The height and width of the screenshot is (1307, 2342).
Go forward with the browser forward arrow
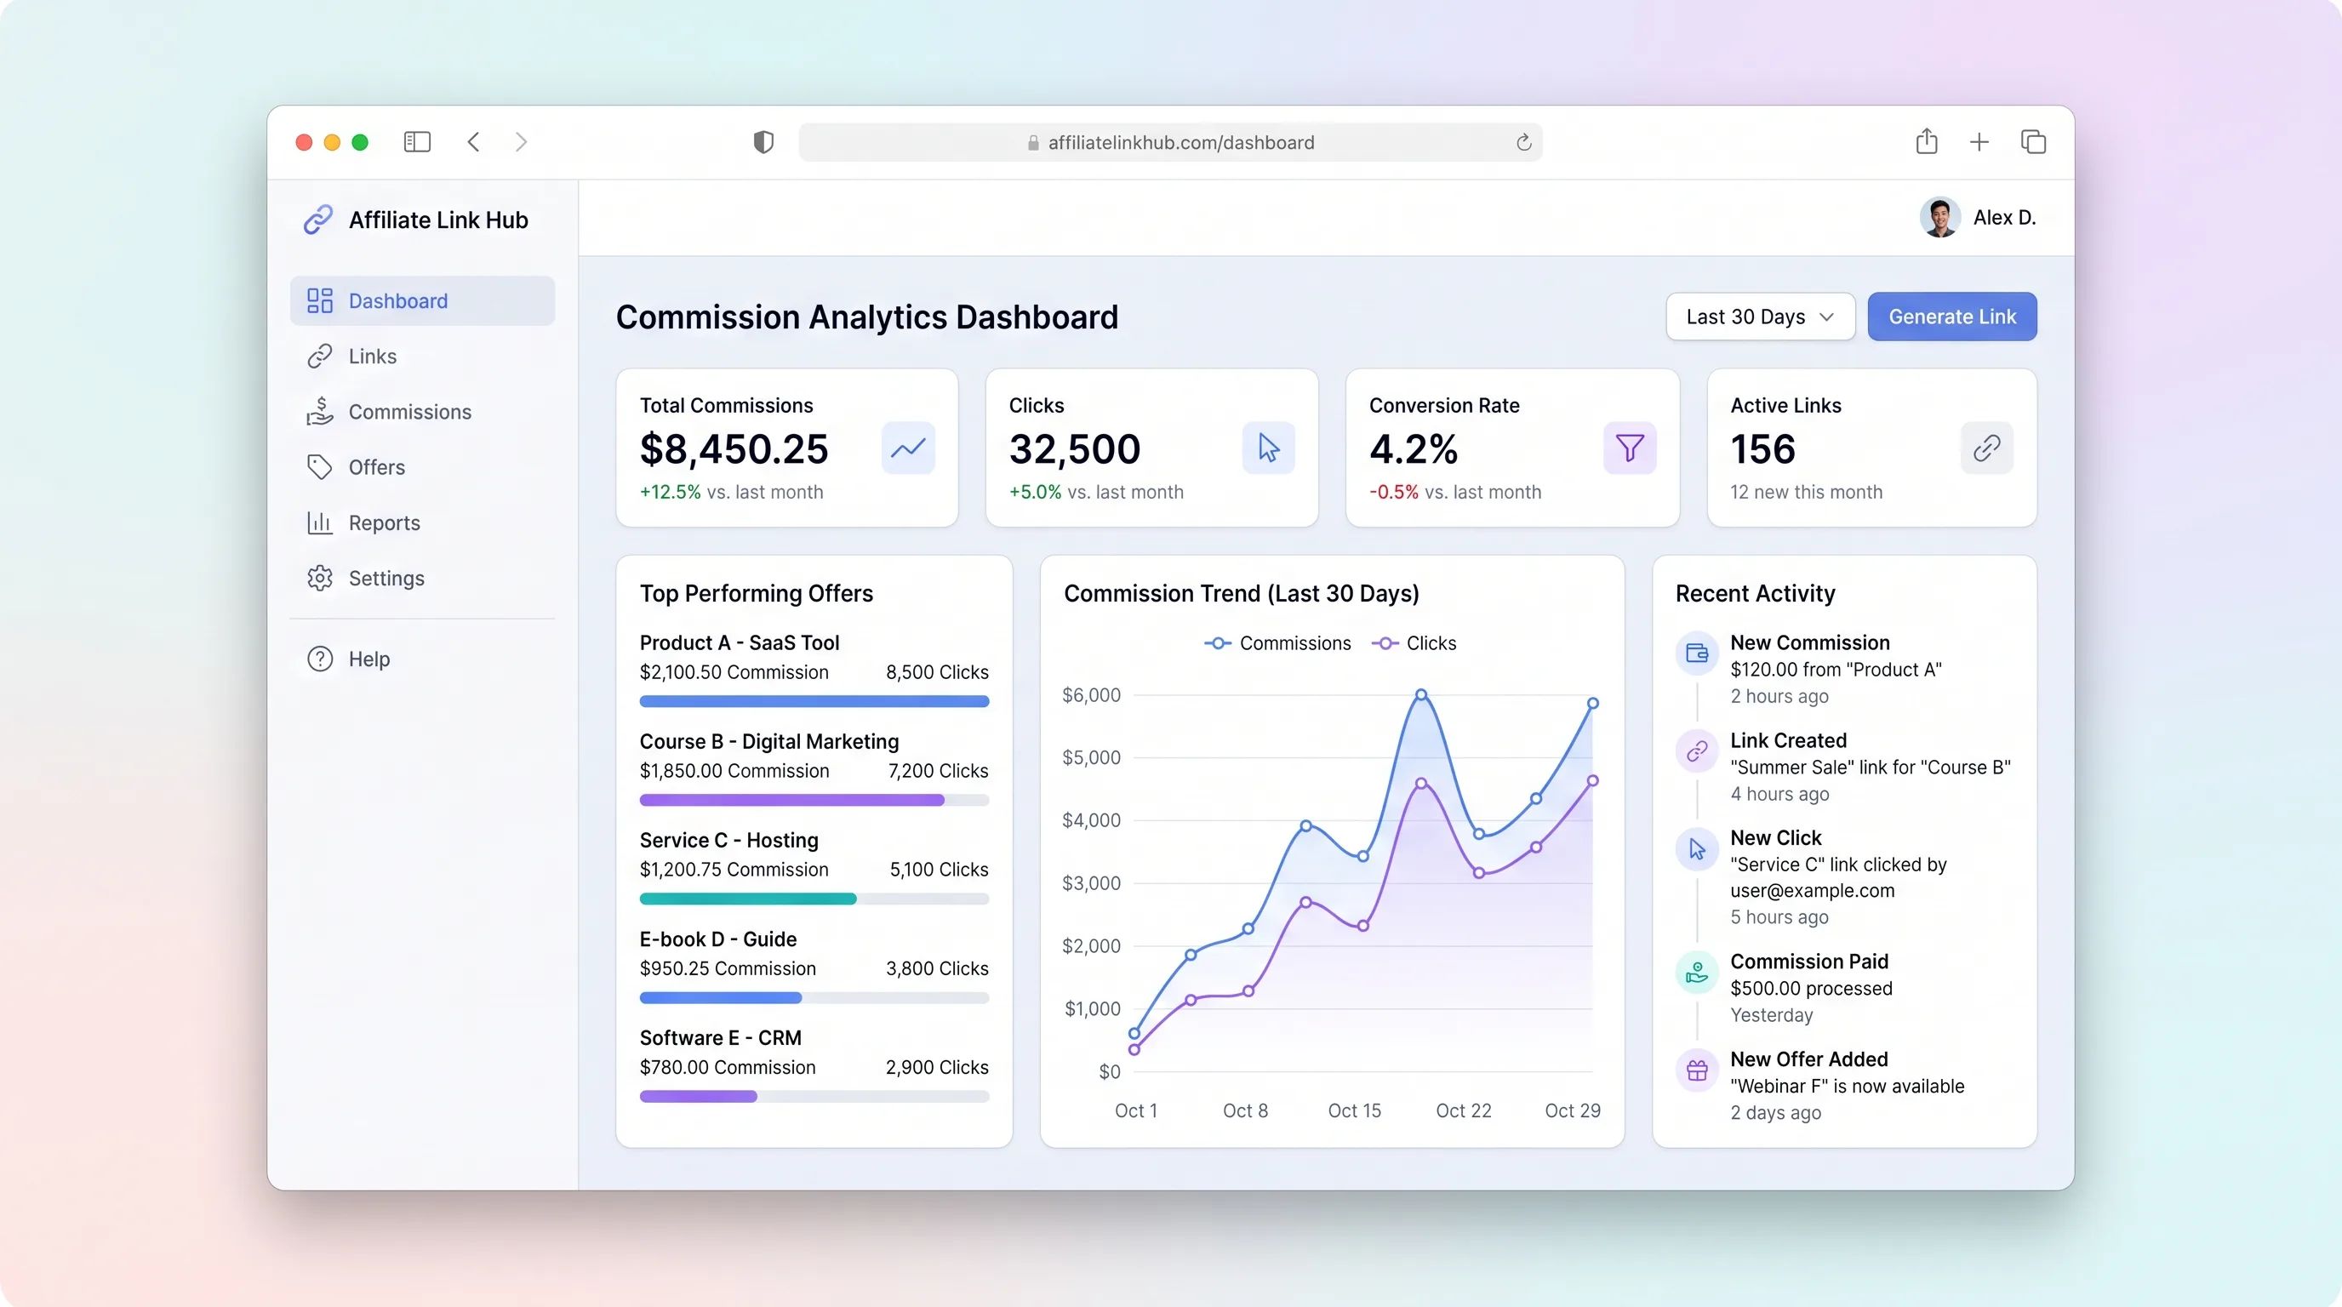click(x=521, y=142)
